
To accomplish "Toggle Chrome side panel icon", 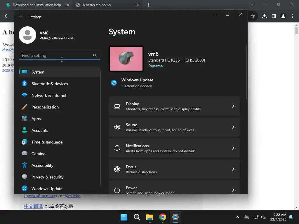I will pos(274,16).
